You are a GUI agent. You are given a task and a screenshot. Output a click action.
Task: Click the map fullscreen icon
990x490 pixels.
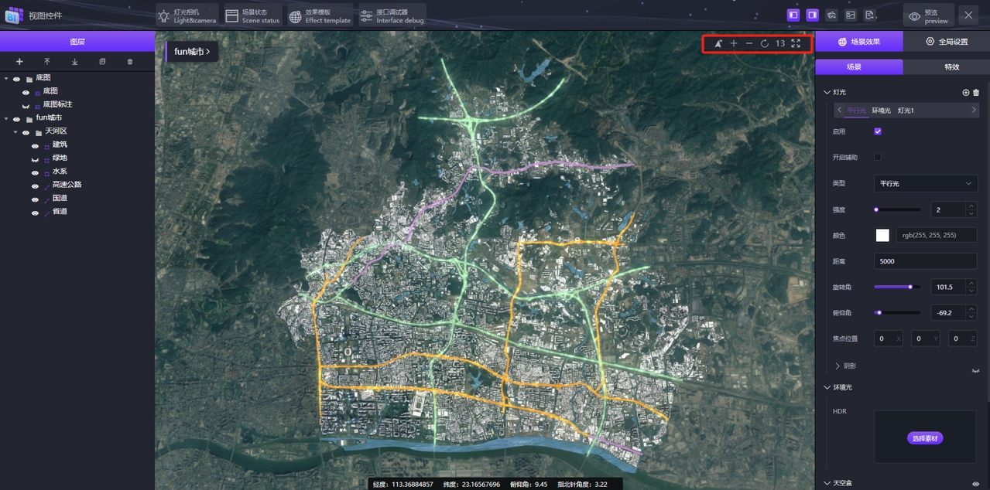click(796, 44)
